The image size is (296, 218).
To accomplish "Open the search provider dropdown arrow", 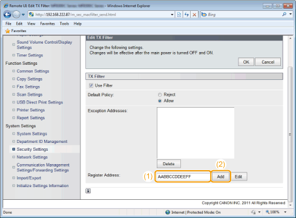I will [x=291, y=14].
